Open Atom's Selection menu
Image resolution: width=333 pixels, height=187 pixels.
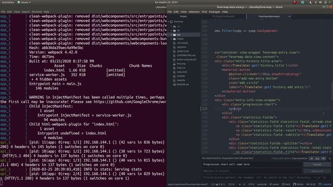point(194,12)
